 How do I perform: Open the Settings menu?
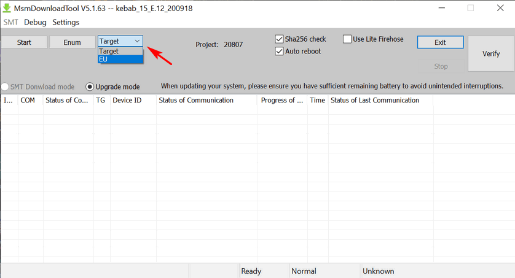[x=66, y=22]
